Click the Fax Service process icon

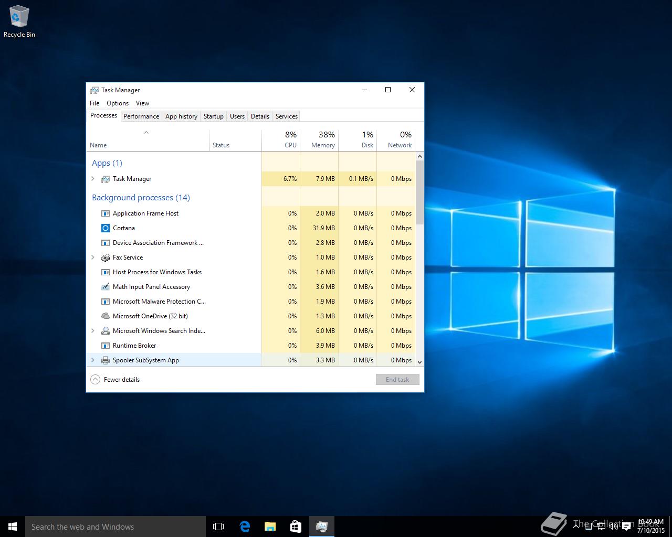(x=106, y=257)
